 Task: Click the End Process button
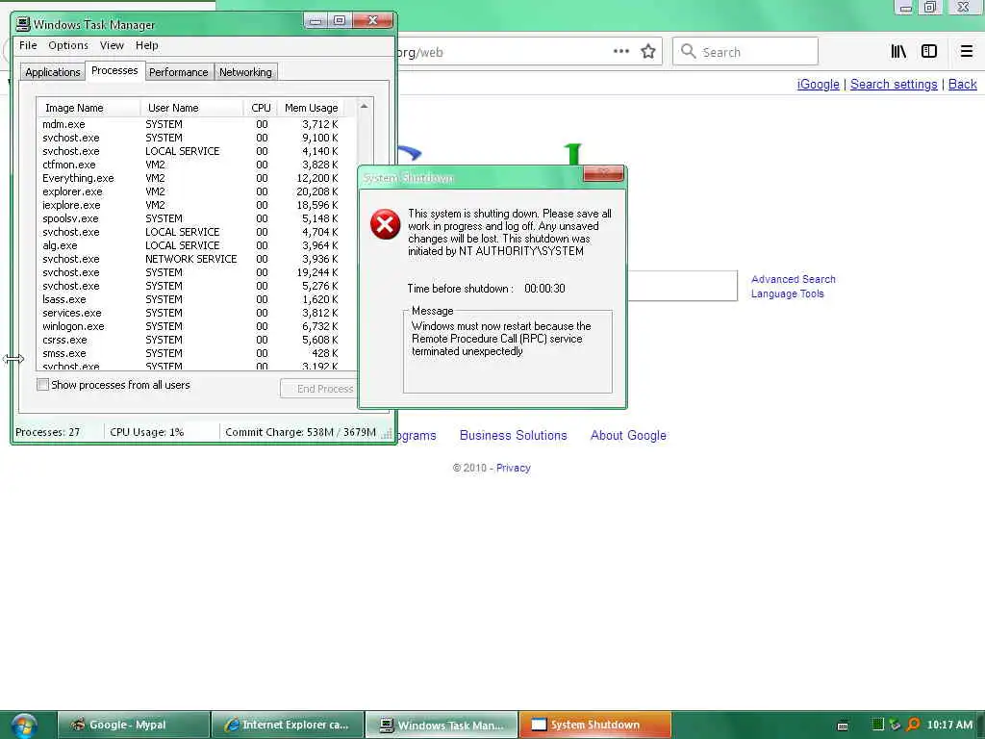319,389
